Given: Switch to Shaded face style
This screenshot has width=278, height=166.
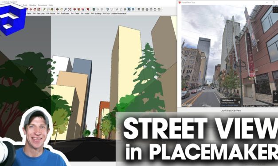Looking at the screenshot, I should (x=125, y=9).
